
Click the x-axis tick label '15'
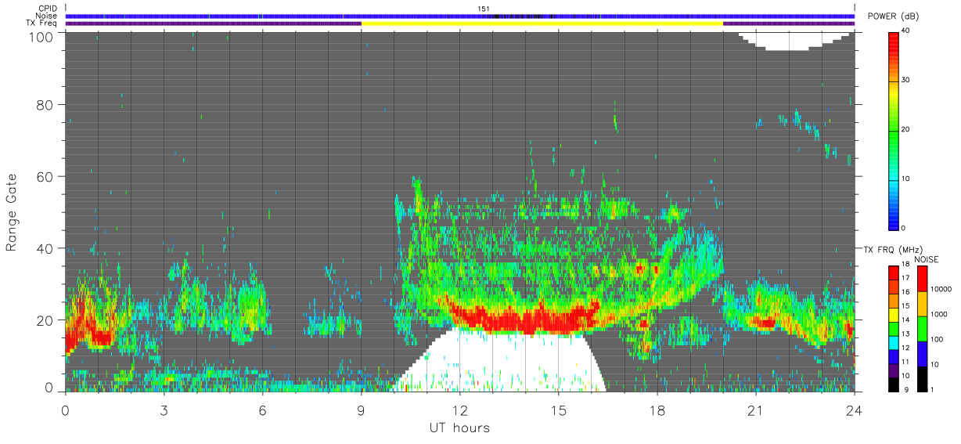click(x=558, y=410)
